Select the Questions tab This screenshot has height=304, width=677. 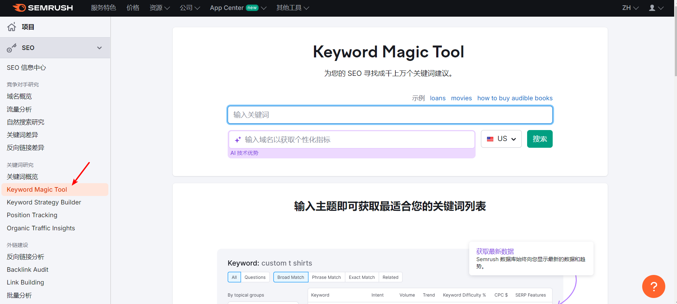click(x=255, y=277)
